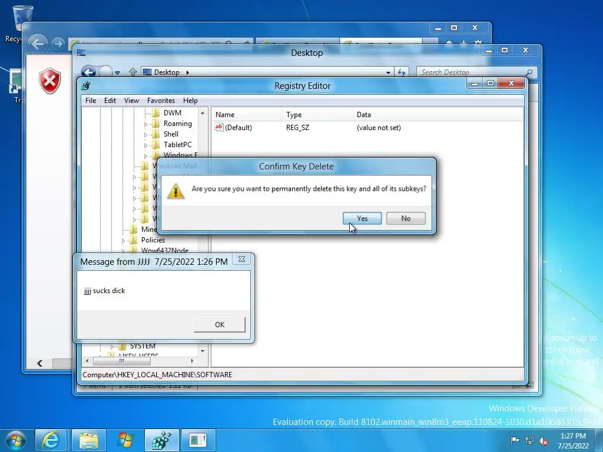Screen dimensions: 603x452
Task: Switch to Registry Editor taskbar button
Action: [x=161, y=440]
